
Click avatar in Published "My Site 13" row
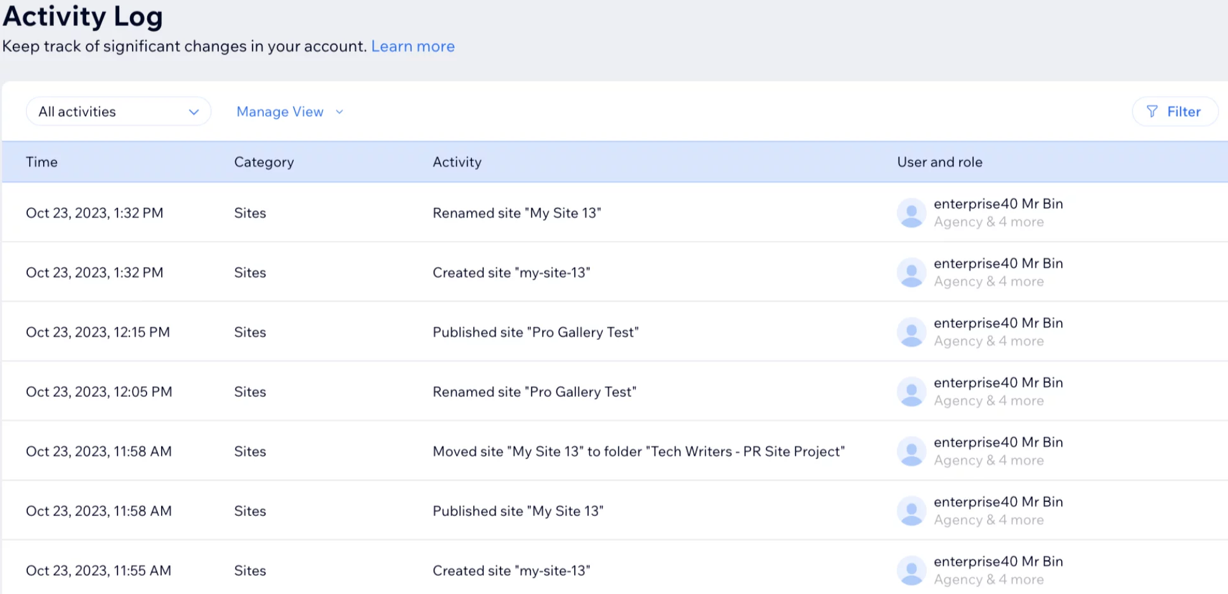[911, 511]
